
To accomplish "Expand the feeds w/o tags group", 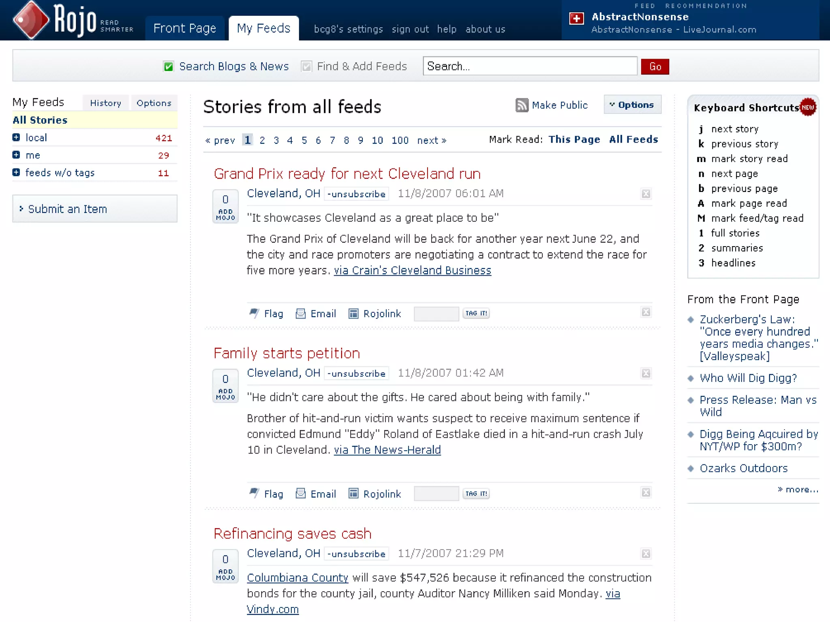I will click(16, 173).
